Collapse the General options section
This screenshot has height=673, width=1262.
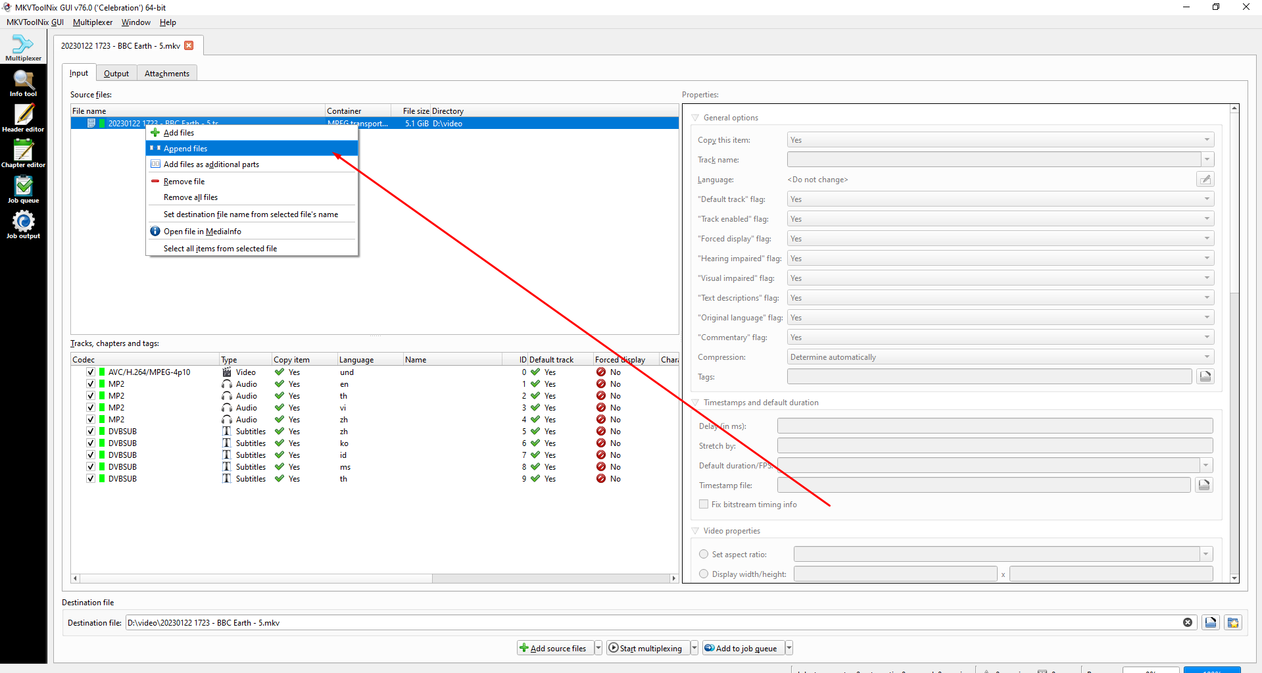695,118
